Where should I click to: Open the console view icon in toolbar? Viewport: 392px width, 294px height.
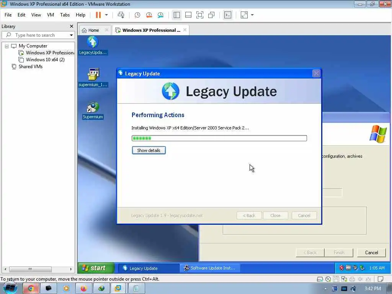tap(228, 15)
